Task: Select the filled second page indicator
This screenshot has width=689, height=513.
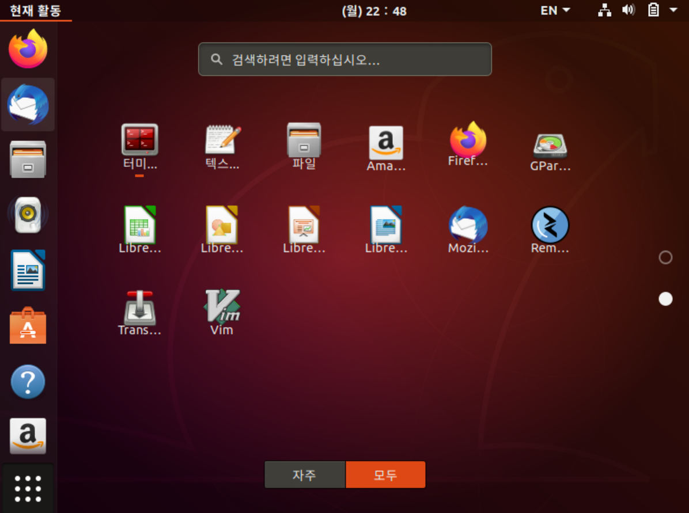Action: click(665, 299)
